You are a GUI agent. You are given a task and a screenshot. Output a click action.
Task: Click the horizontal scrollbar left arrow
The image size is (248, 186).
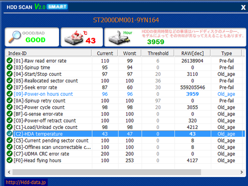coord(9,172)
